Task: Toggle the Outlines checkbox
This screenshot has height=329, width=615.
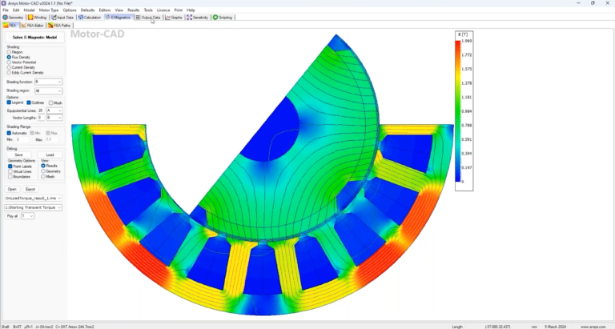Action: click(29, 102)
